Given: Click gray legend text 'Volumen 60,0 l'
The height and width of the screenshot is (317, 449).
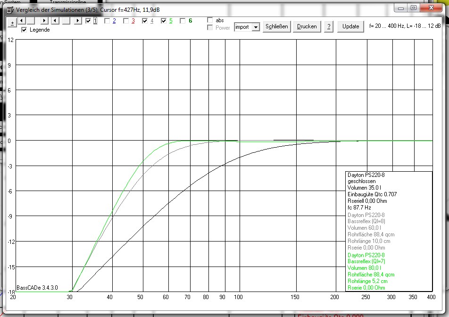Looking at the screenshot, I should click(x=364, y=228).
